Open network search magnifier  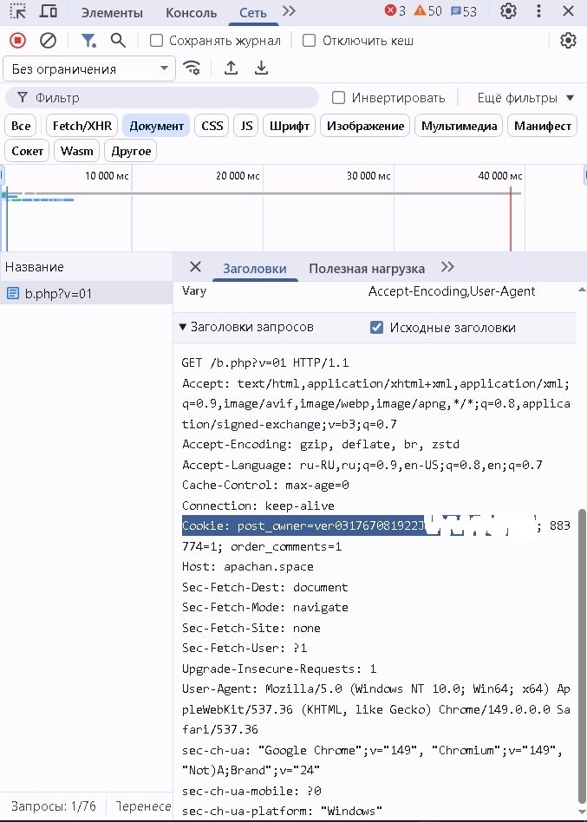119,41
